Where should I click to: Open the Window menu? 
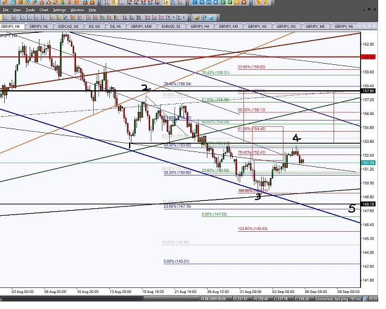coord(77,10)
